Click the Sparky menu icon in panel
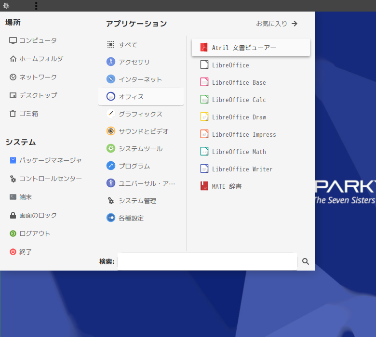Screen dimensions: 376x337 [x=6, y=5]
